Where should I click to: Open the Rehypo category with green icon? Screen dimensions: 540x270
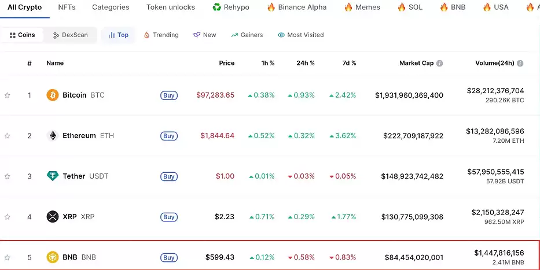[230, 8]
